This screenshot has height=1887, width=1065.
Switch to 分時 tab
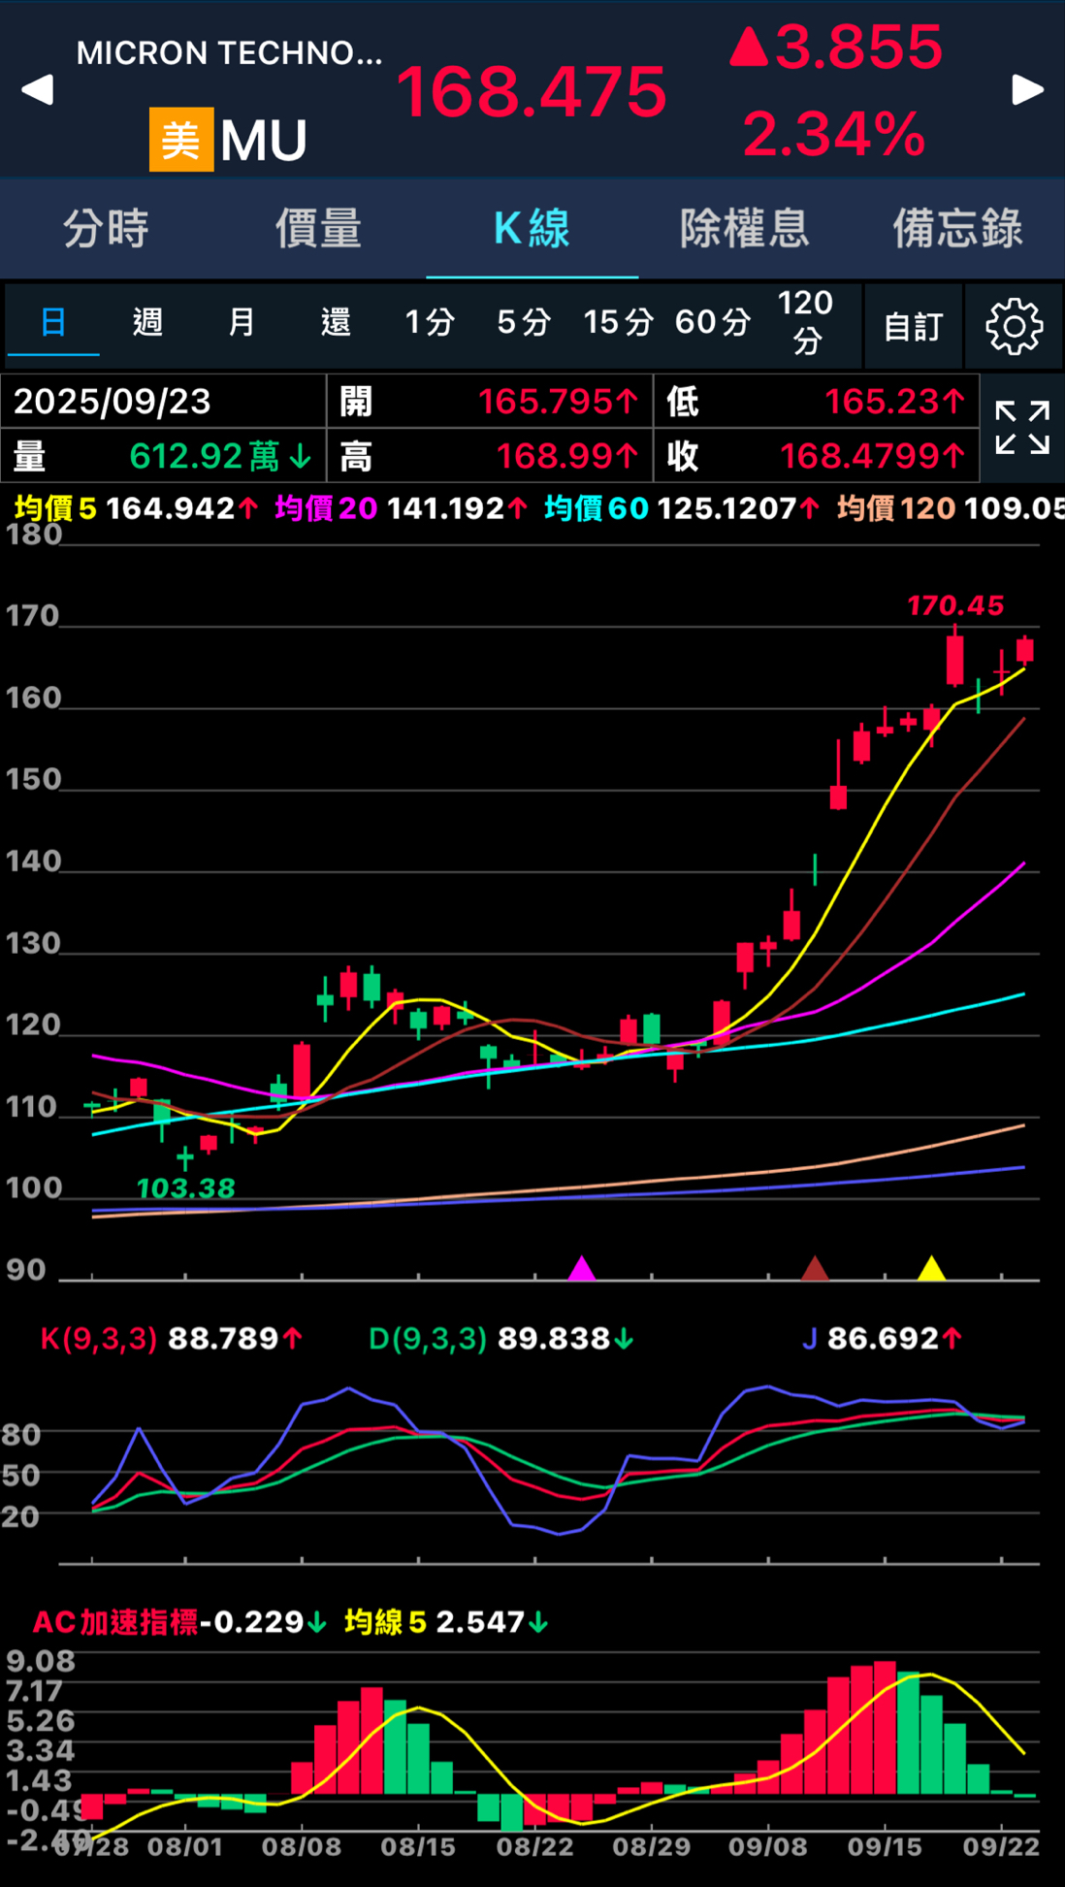pos(106,229)
